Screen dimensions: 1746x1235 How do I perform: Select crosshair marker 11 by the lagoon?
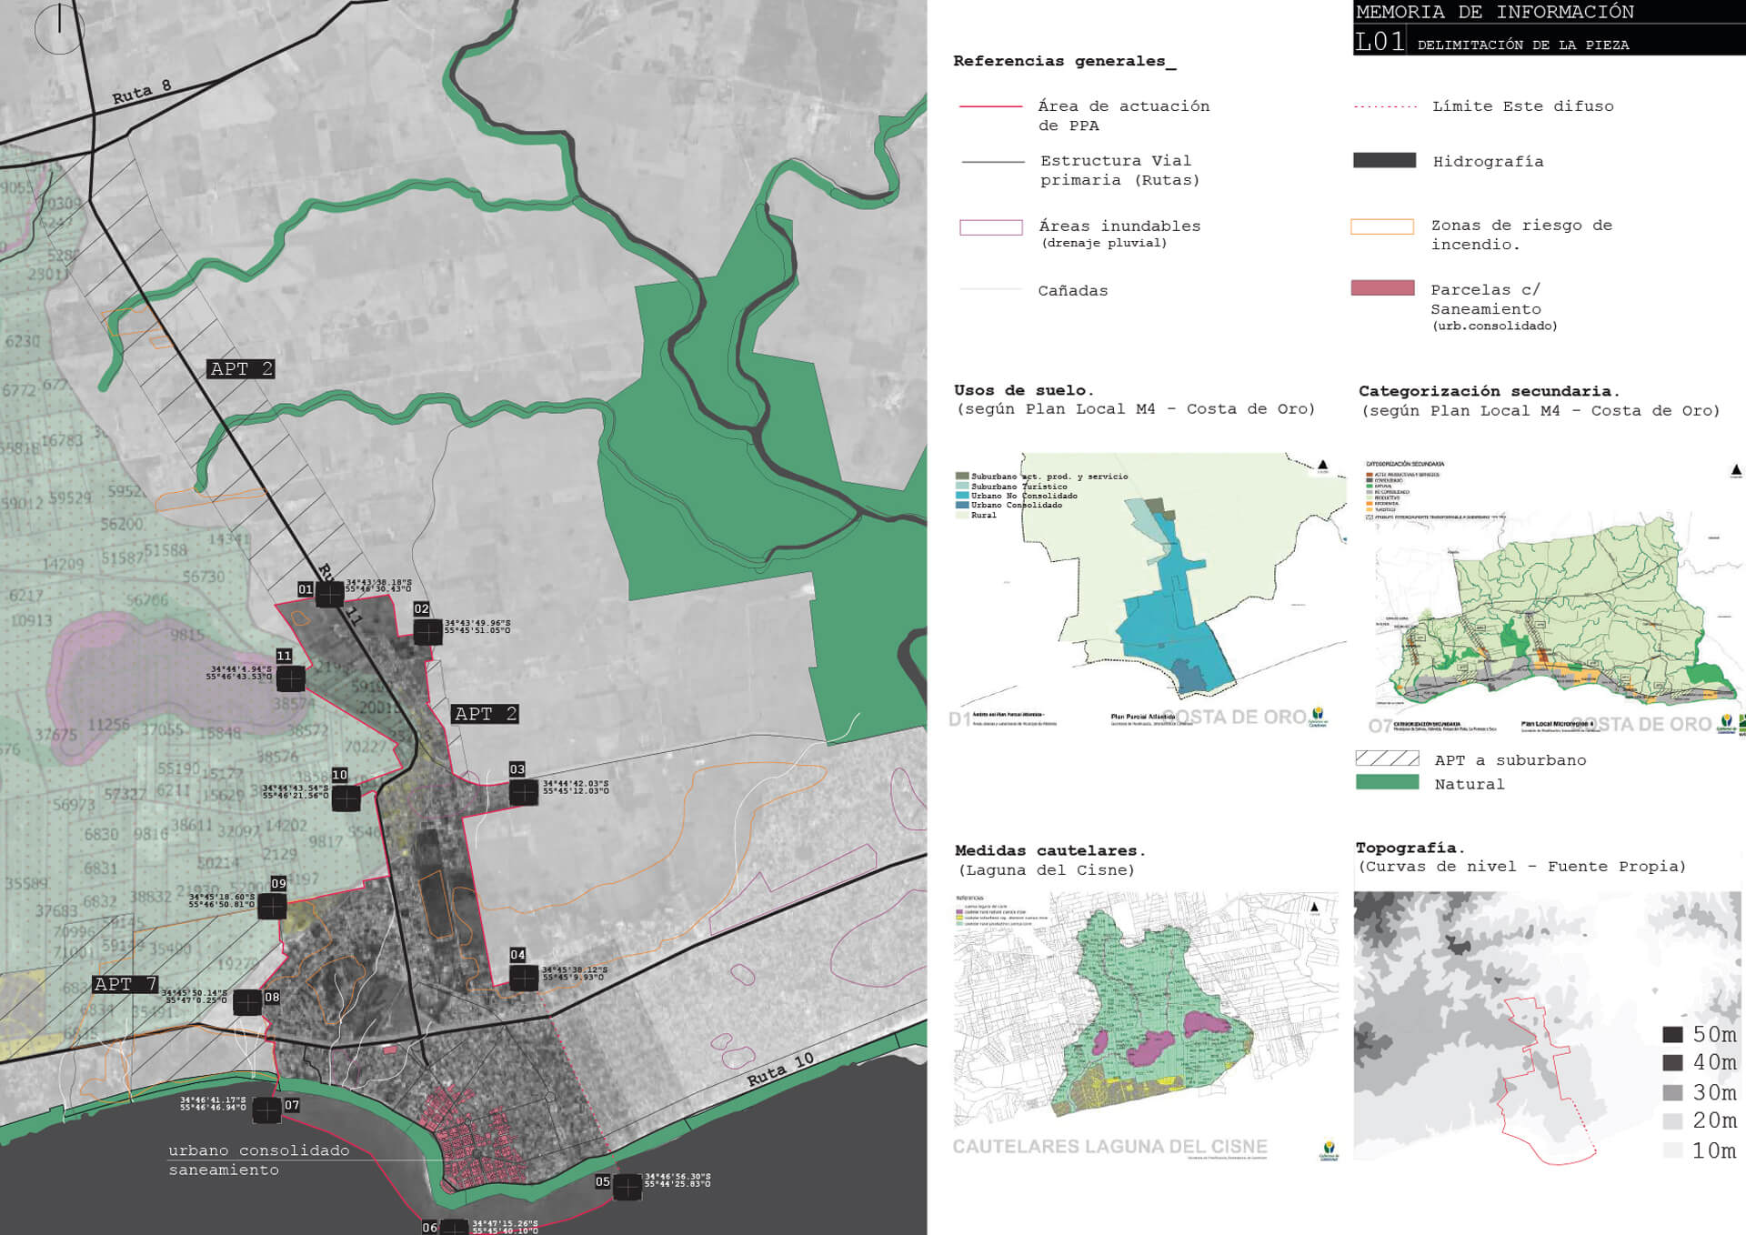pos(290,678)
